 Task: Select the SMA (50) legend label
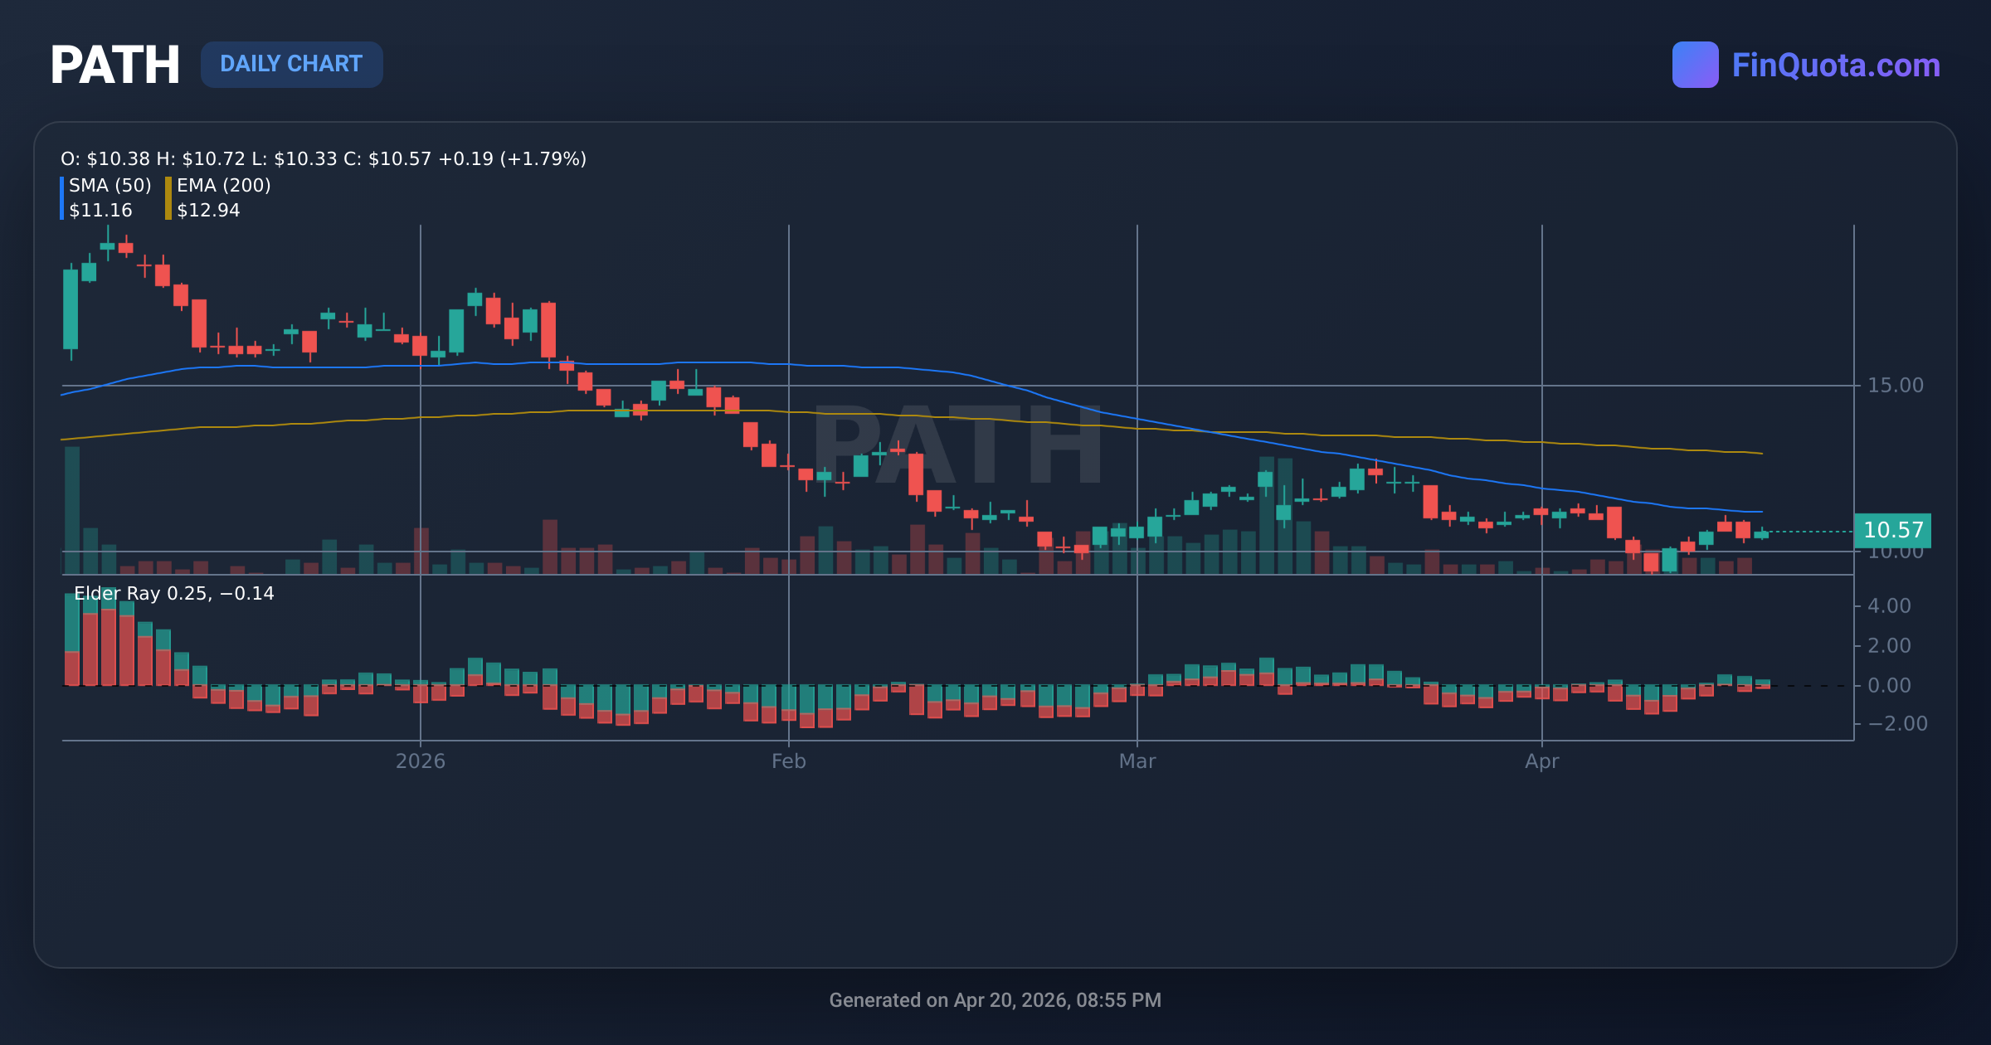(x=110, y=185)
